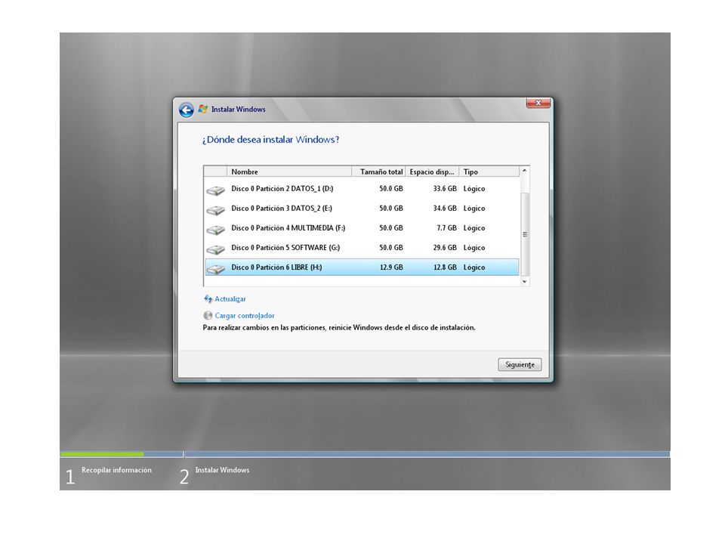Select row Disco 0 Partición 5 SOFTWARE (G:)
Viewport: 725px width, 544px height.
coord(362,248)
